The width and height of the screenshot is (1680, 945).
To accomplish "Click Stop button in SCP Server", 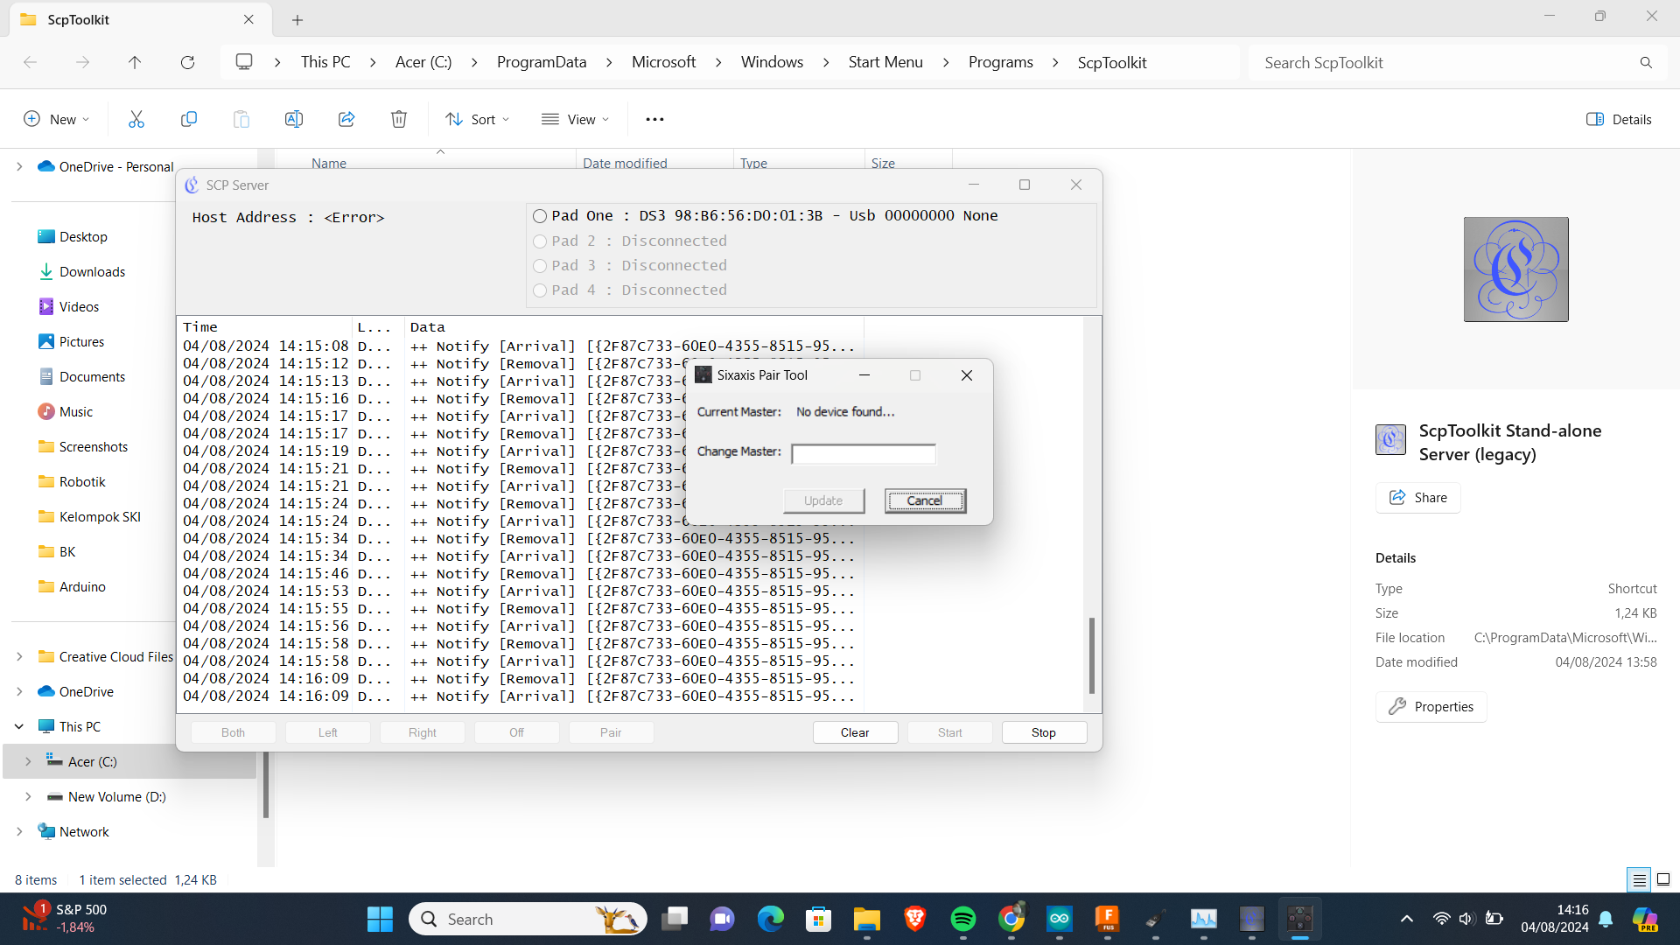I will [1043, 732].
